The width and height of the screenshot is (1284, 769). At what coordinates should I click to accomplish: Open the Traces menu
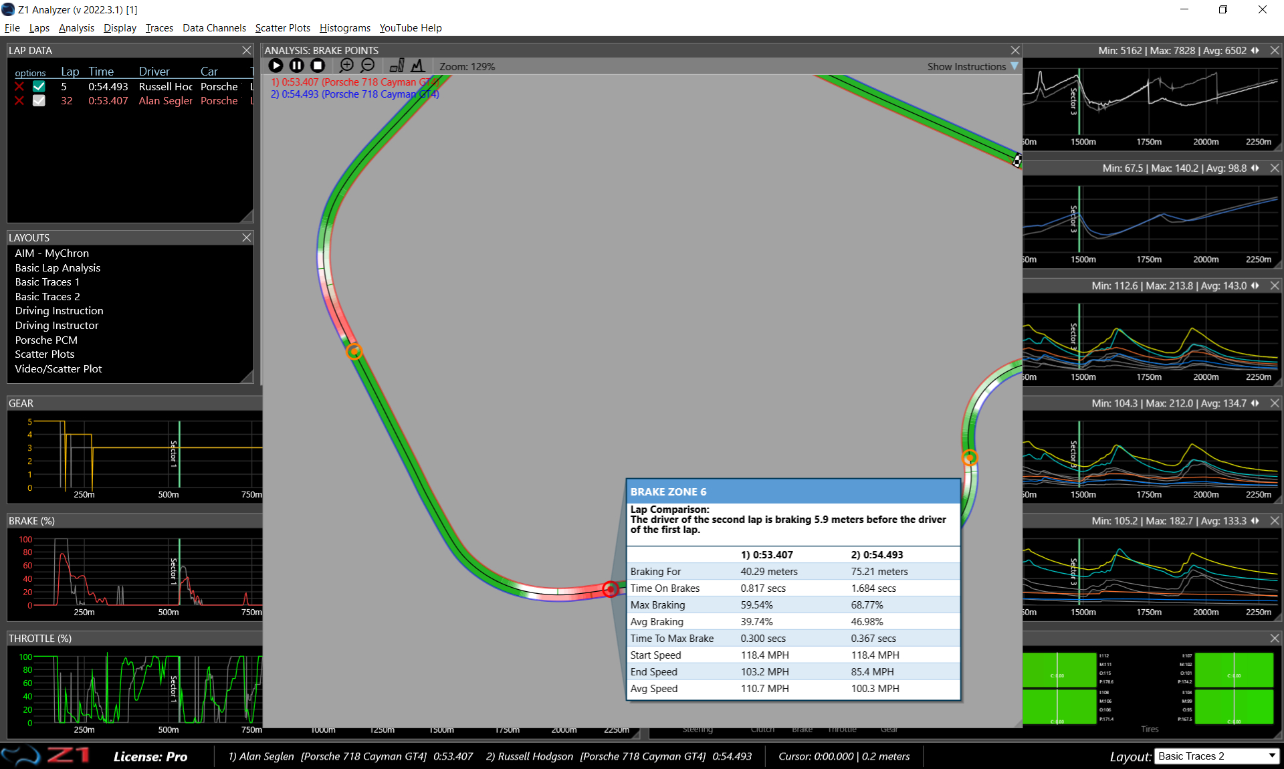(x=159, y=28)
